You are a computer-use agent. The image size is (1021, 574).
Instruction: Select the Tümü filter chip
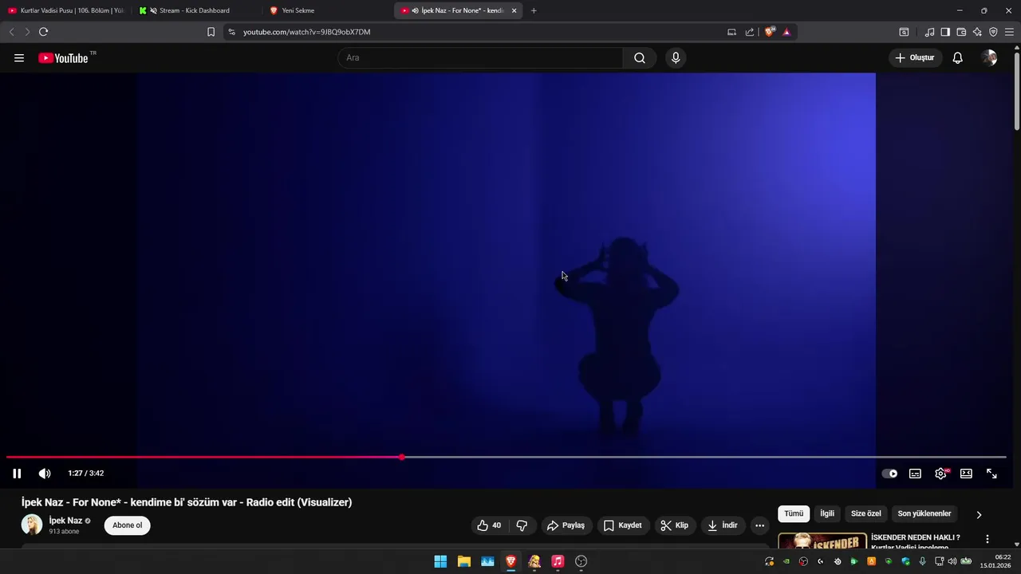(x=794, y=514)
